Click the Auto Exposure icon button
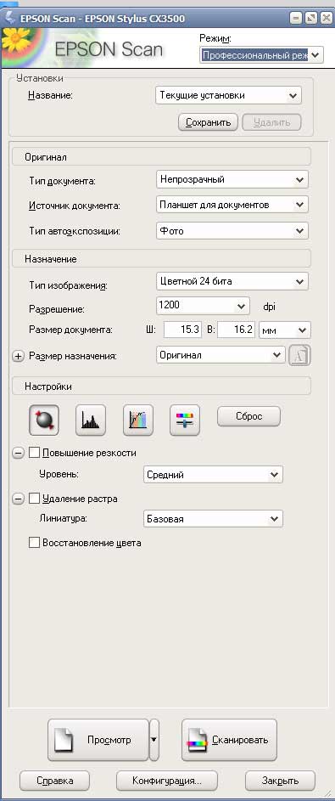 (x=44, y=420)
